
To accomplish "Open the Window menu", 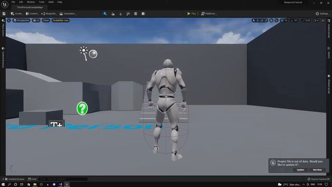I will 31,2.
